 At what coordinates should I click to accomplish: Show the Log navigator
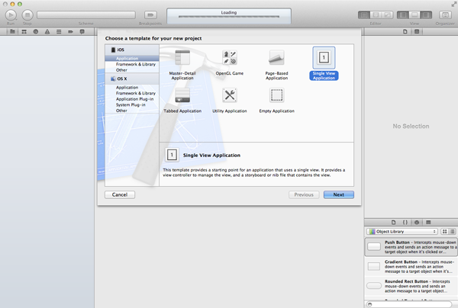point(82,31)
